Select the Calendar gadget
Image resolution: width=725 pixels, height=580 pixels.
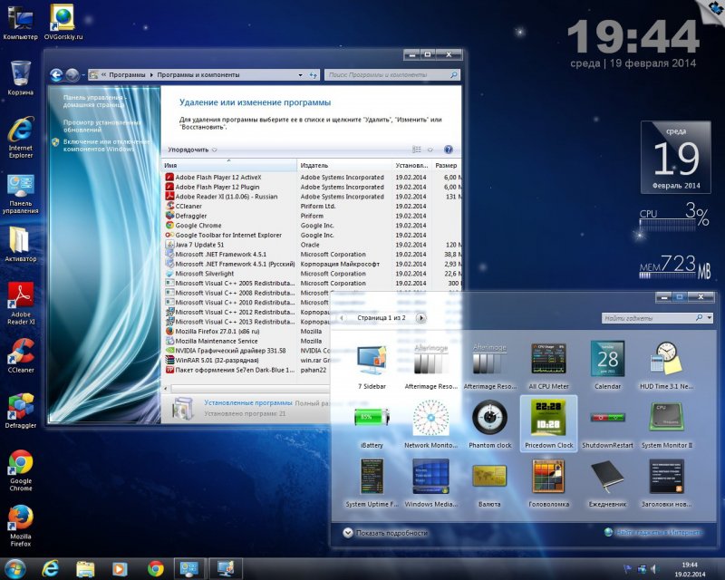[x=607, y=366]
